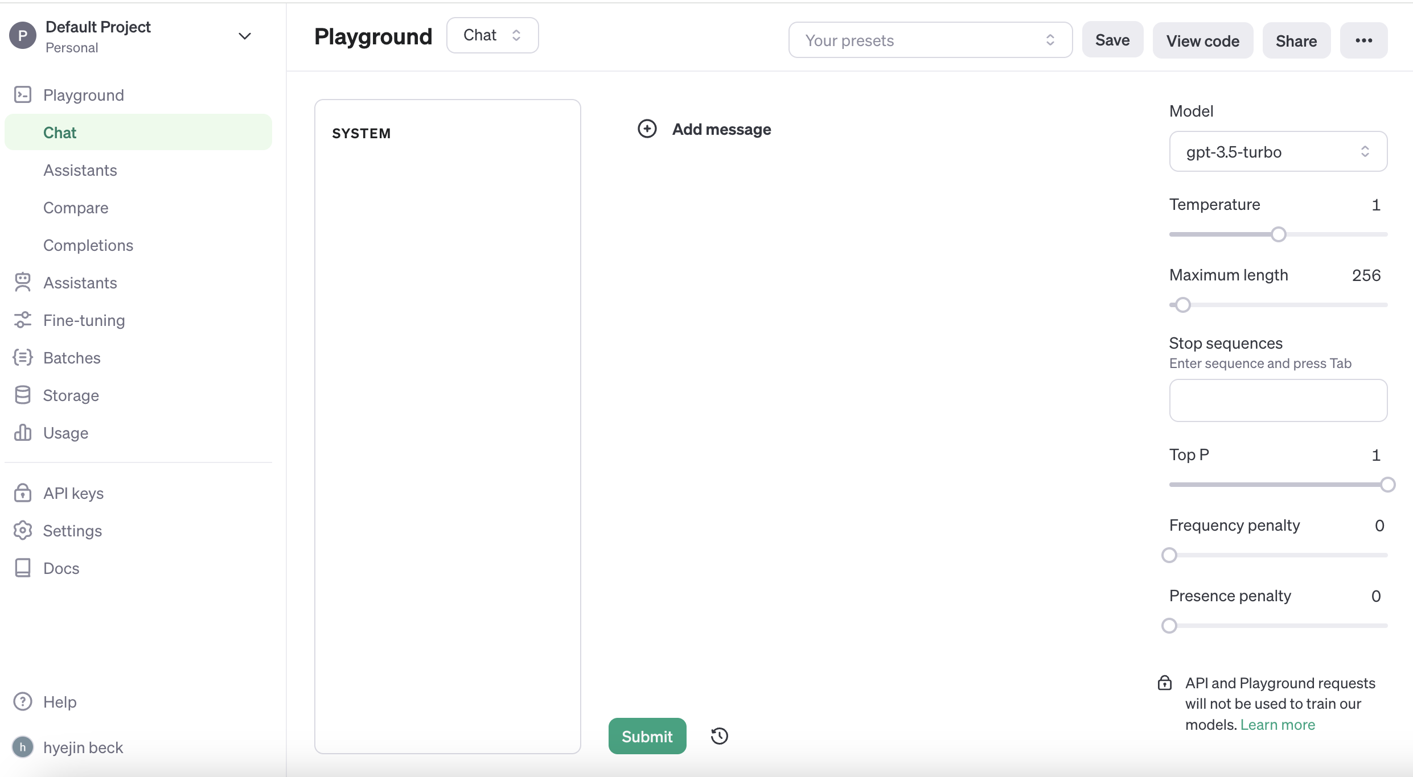
Task: Select Chat in the sidebar
Action: [x=138, y=132]
